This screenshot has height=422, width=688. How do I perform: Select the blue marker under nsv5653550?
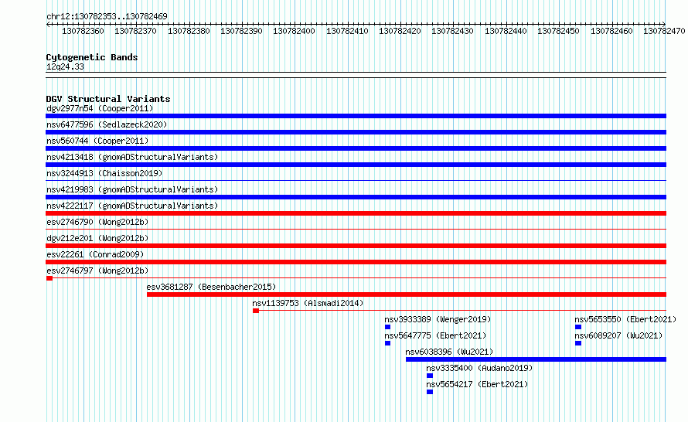tap(578, 327)
